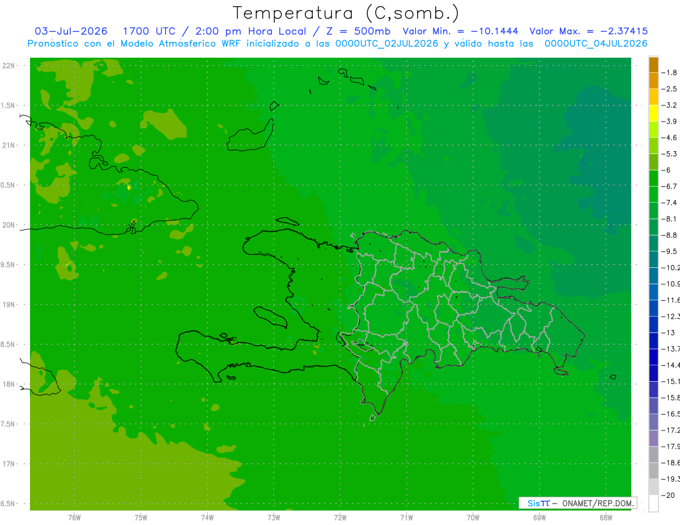This screenshot has height=525, width=680.
Task: Click the '75W' longitude axis label
Action: [141, 517]
